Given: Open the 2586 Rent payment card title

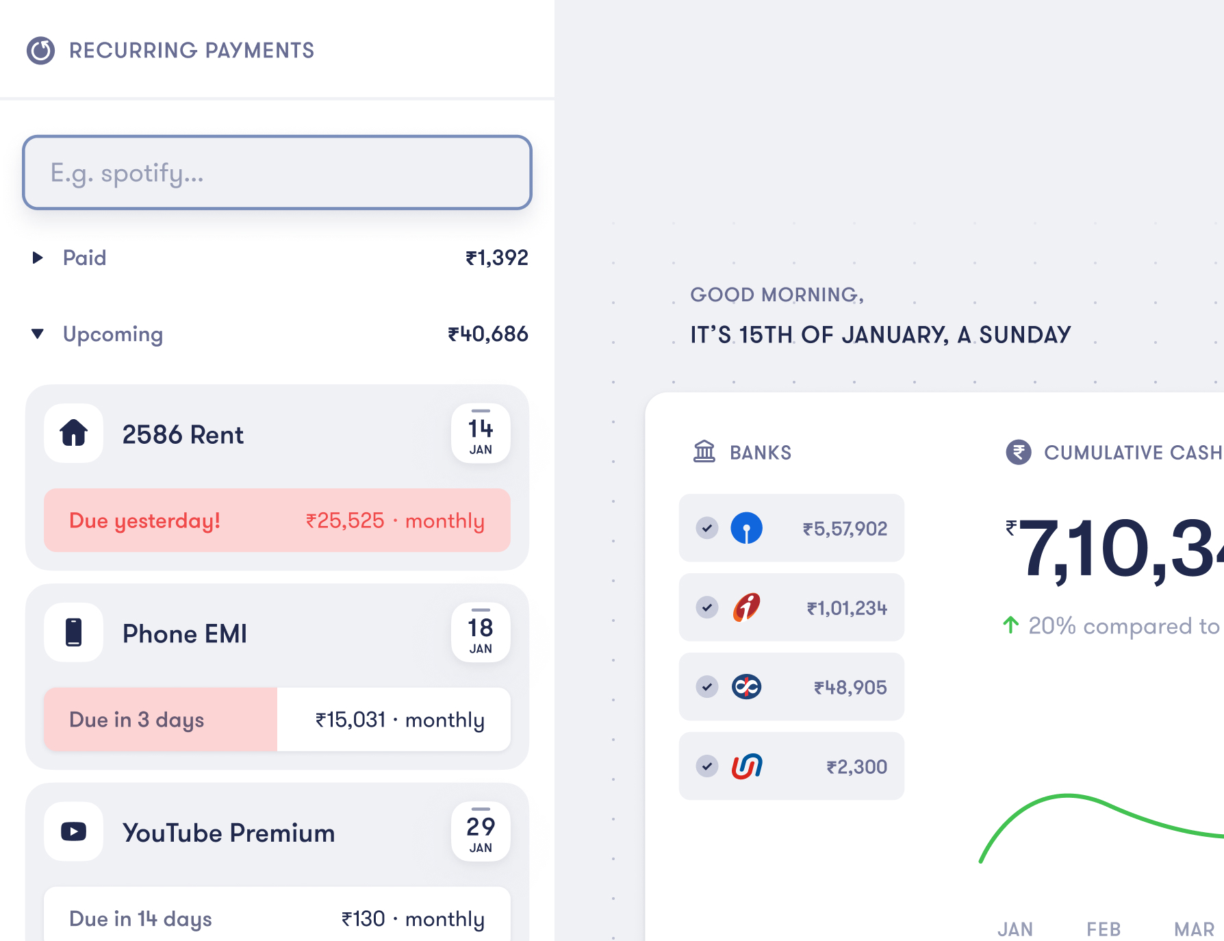Looking at the screenshot, I should 183,435.
